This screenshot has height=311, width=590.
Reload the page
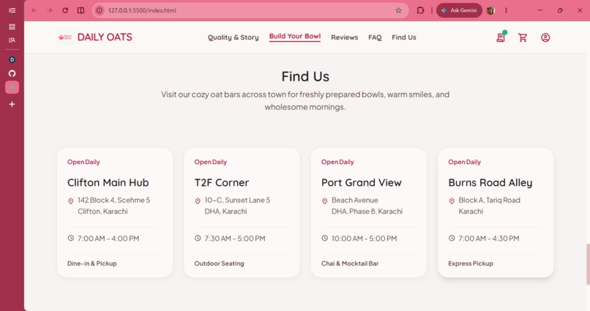(65, 10)
